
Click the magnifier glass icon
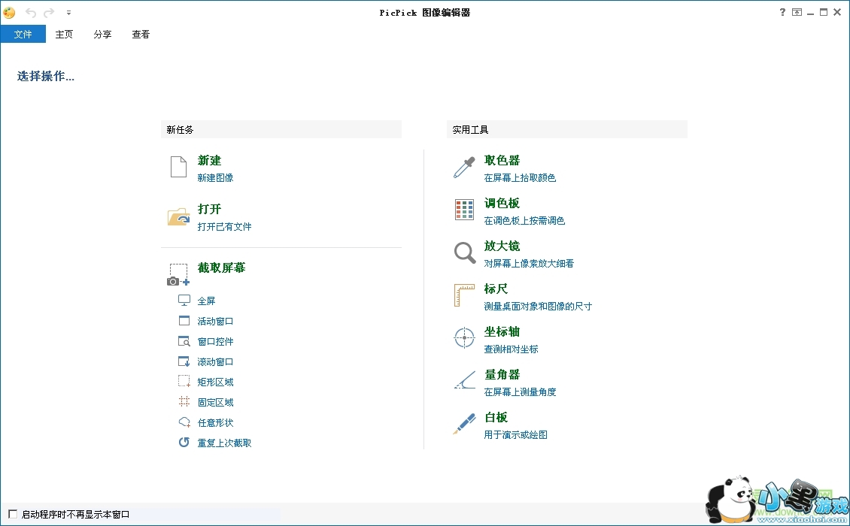(x=464, y=252)
